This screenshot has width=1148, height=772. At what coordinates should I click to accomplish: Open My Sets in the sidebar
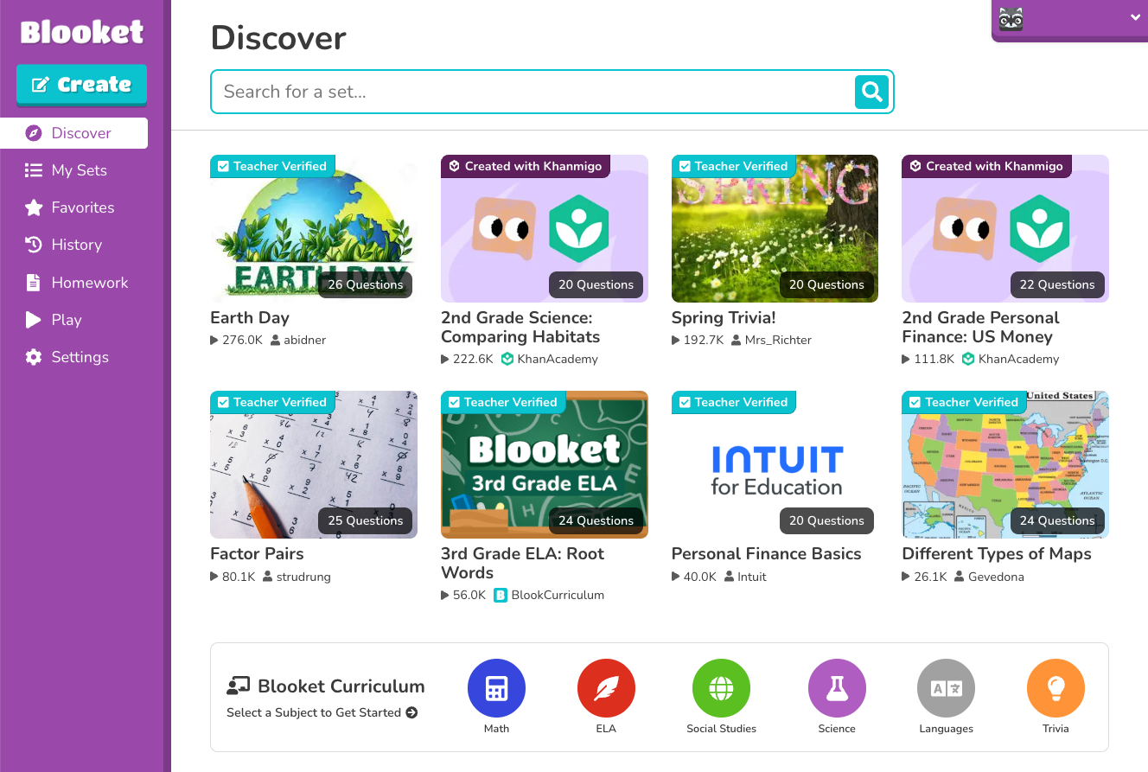coord(73,170)
